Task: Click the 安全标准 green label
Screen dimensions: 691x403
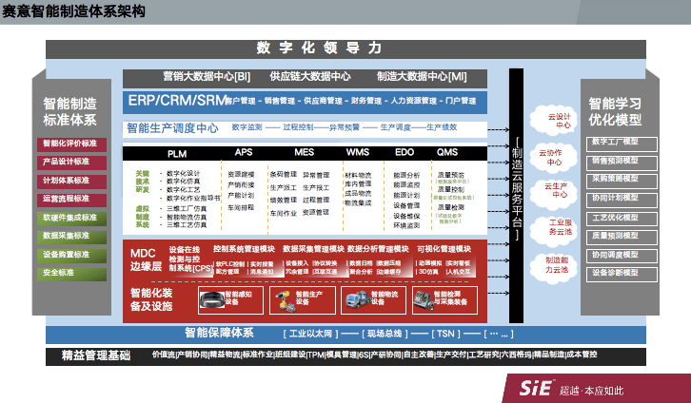Action: [x=69, y=273]
